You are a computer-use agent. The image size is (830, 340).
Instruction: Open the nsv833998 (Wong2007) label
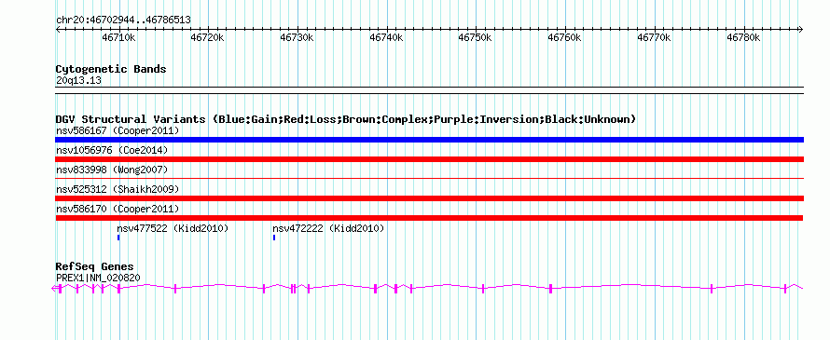(112, 170)
